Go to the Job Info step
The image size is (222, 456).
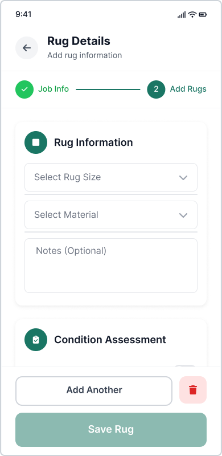click(x=54, y=89)
